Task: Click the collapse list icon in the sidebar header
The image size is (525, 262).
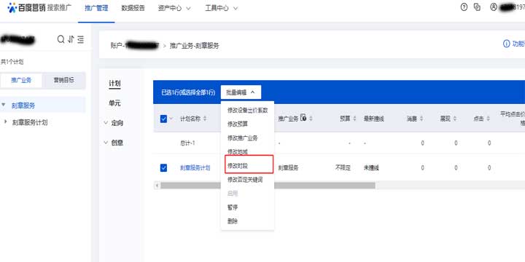Action: pyautogui.click(x=80, y=39)
